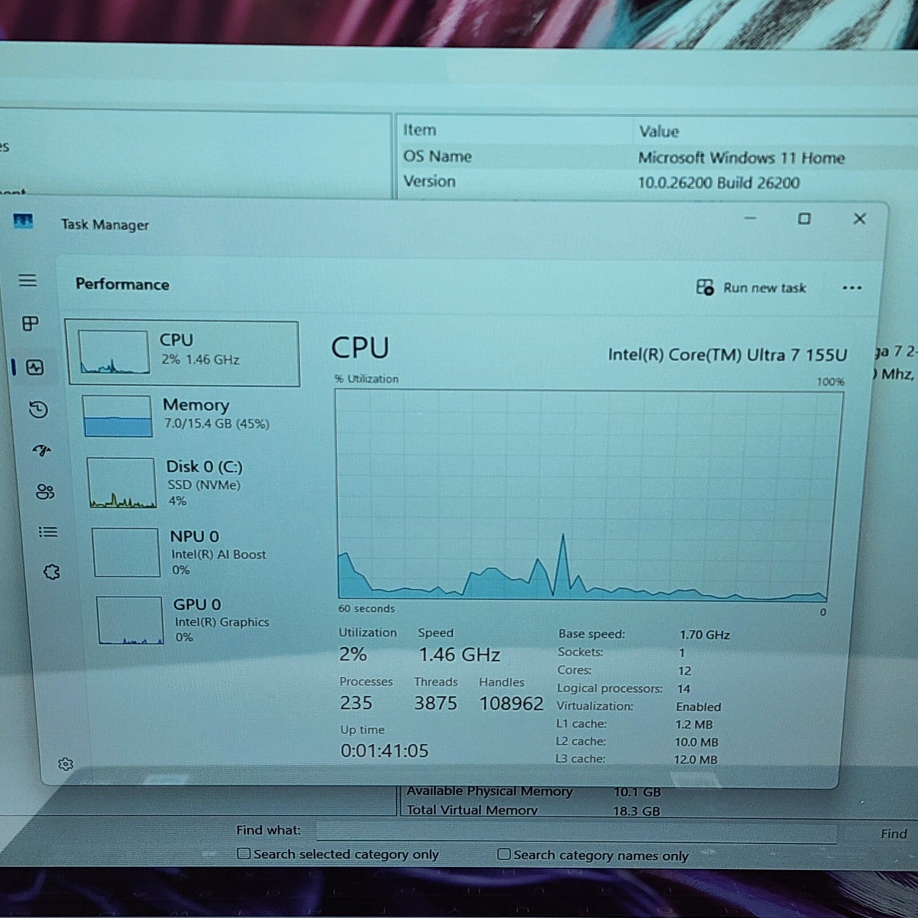Click inside the Find what field
Image resolution: width=918 pixels, height=918 pixels.
[x=575, y=832]
